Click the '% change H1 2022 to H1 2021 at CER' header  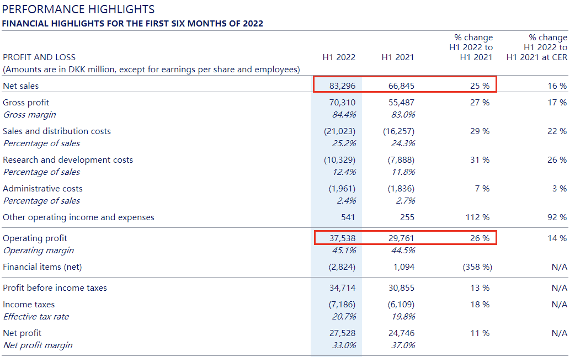[x=537, y=47]
